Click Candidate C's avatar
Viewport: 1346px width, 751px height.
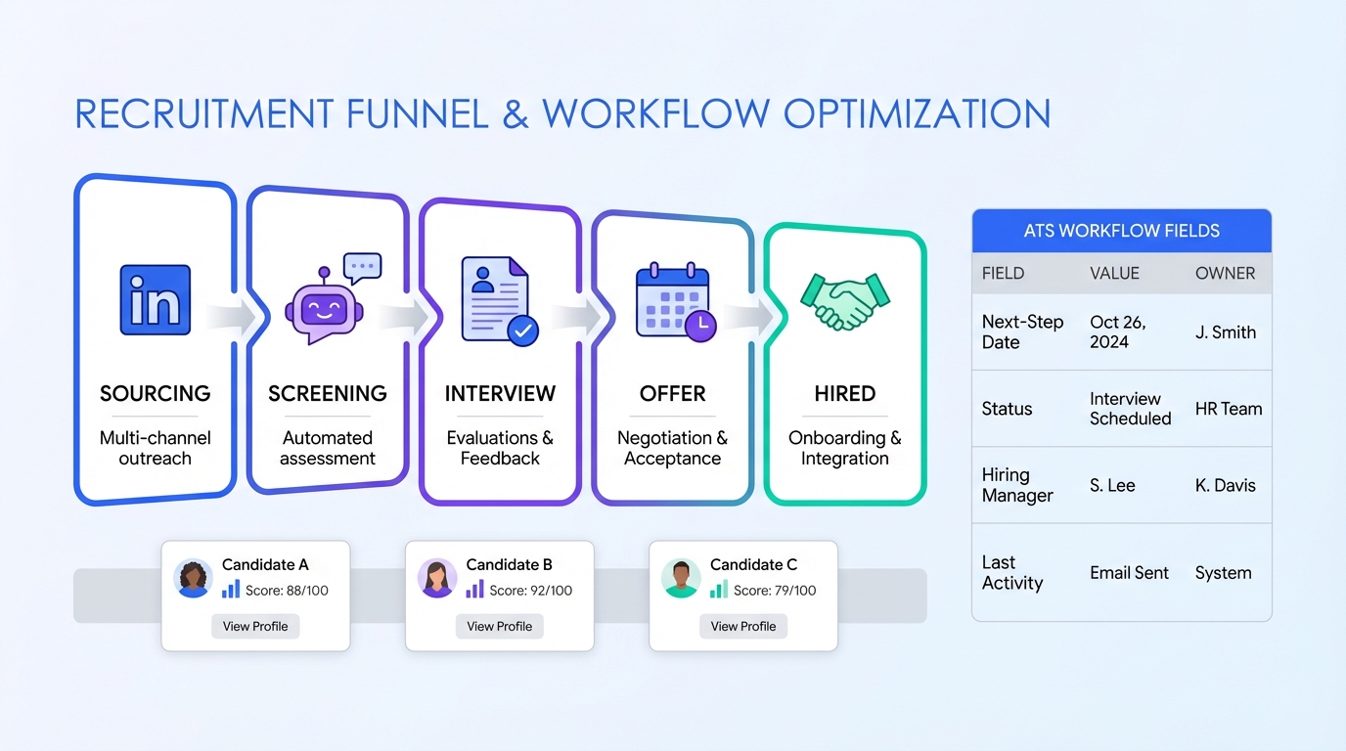681,578
